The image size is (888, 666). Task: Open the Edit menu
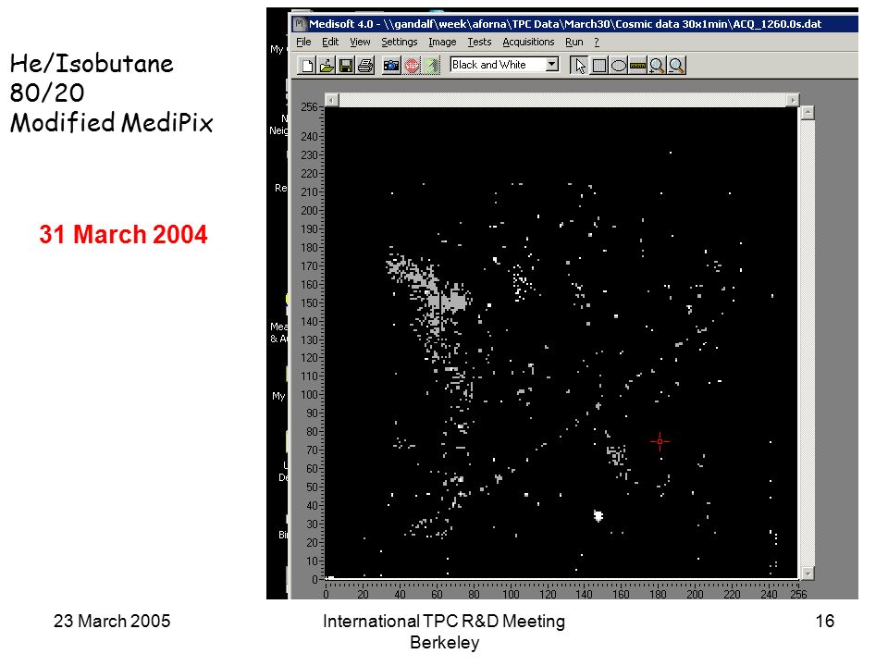(x=330, y=42)
